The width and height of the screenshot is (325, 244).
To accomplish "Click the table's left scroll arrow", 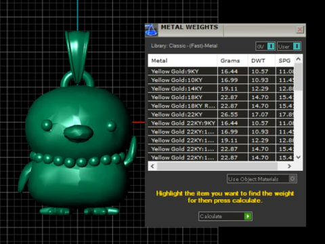I will (x=152, y=166).
